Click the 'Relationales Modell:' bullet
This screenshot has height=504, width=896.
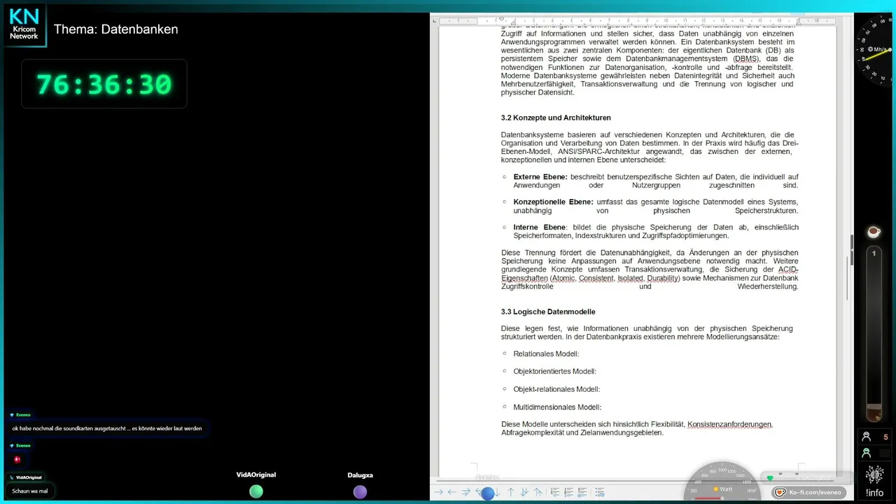tap(546, 354)
